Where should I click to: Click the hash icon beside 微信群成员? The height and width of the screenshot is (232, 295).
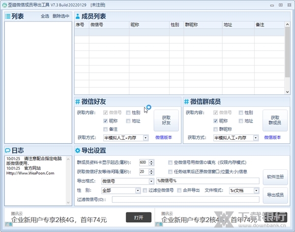click(186, 102)
